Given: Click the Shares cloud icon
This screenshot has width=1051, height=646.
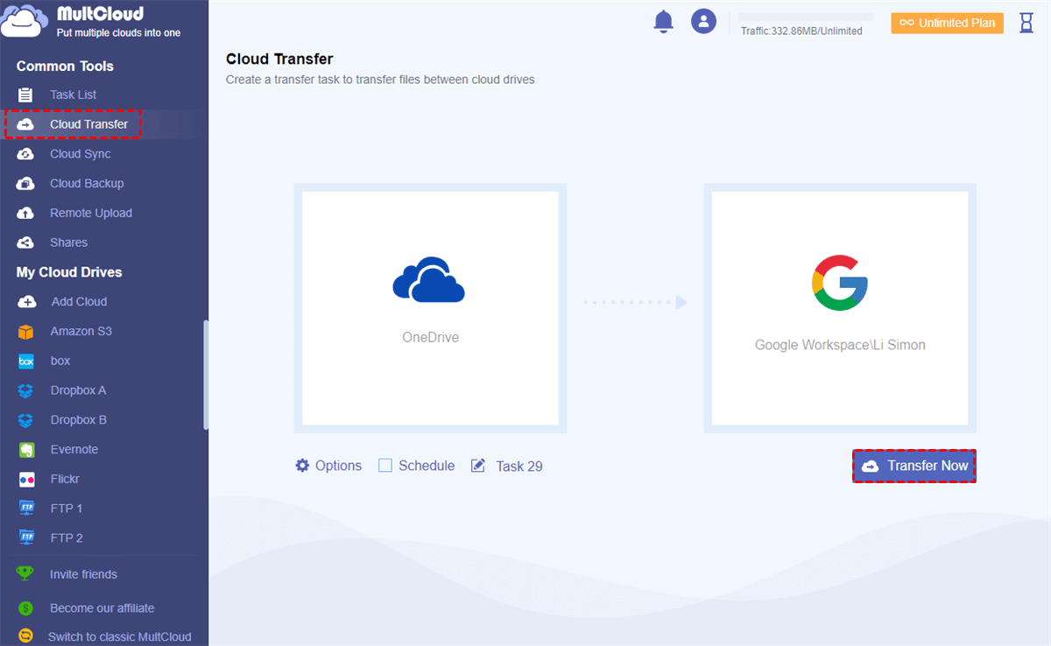Looking at the screenshot, I should pos(26,242).
